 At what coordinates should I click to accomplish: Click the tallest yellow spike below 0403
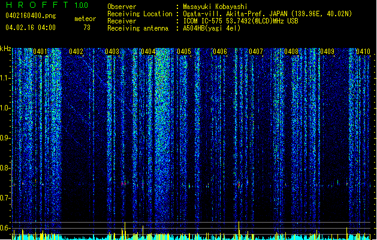click(x=125, y=230)
